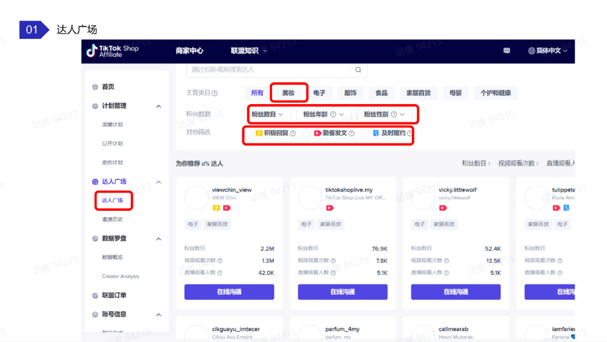Check the 及时履约 filter checkbox
Image resolution: width=607 pixels, height=342 pixels.
(x=365, y=134)
